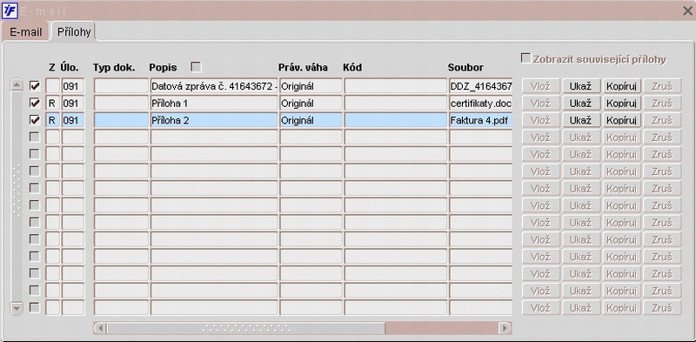Click Ukaž for the Datová zpráva row

tap(580, 86)
